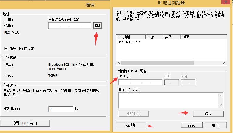233x133 pixels.
Task: Toggle 随项目保存设置 checkbox
Action: [6, 49]
